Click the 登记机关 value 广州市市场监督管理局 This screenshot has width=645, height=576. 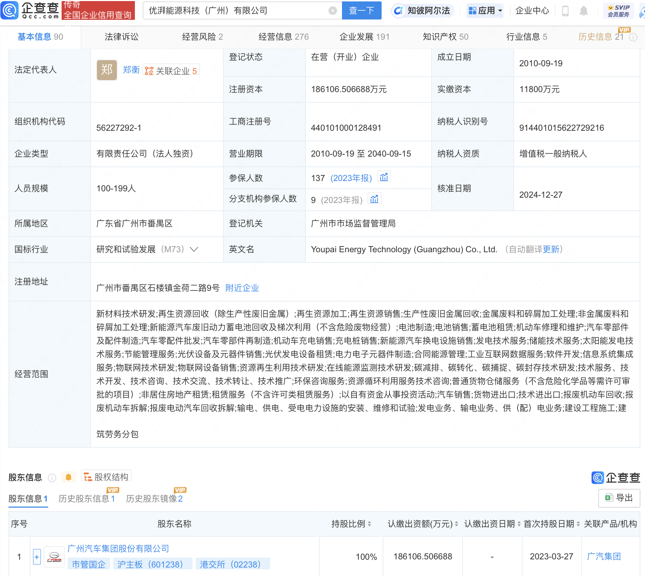[x=353, y=224]
